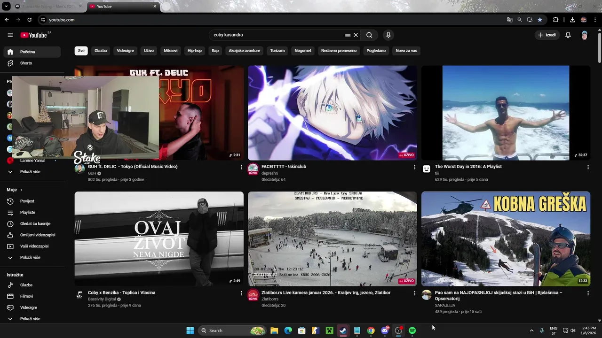Toggle the bookmark star for this page

[540, 20]
